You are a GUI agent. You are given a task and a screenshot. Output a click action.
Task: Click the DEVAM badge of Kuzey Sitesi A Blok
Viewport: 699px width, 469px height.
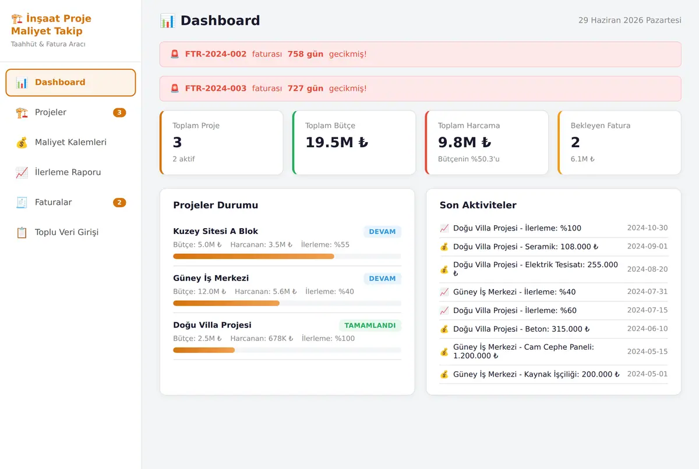[383, 232]
